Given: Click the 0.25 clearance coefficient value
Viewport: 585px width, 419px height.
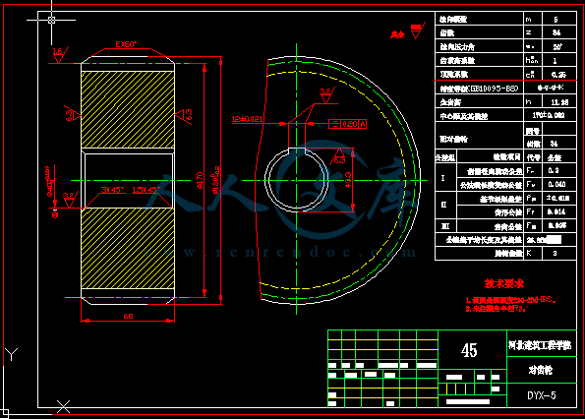Looking at the screenshot, I should (x=558, y=74).
